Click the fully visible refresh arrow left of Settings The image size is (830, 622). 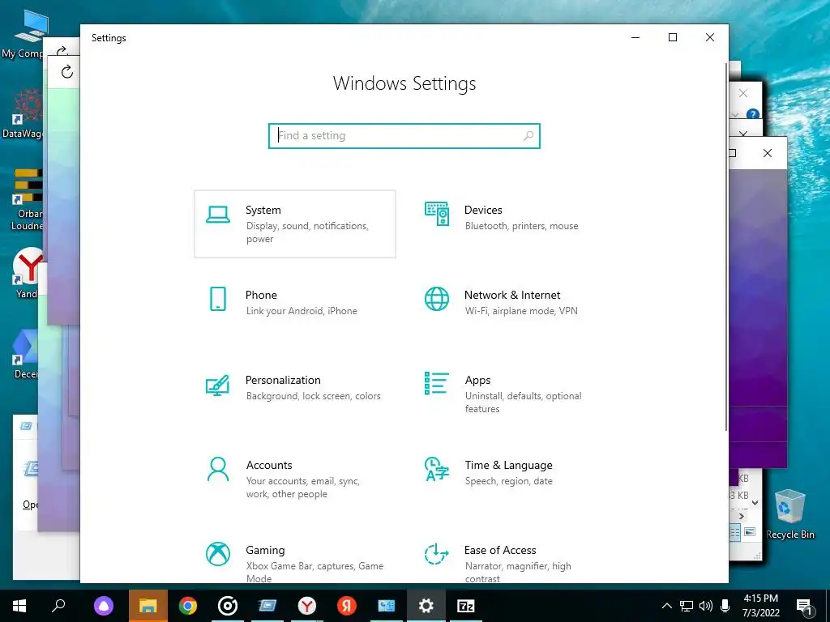click(66, 71)
